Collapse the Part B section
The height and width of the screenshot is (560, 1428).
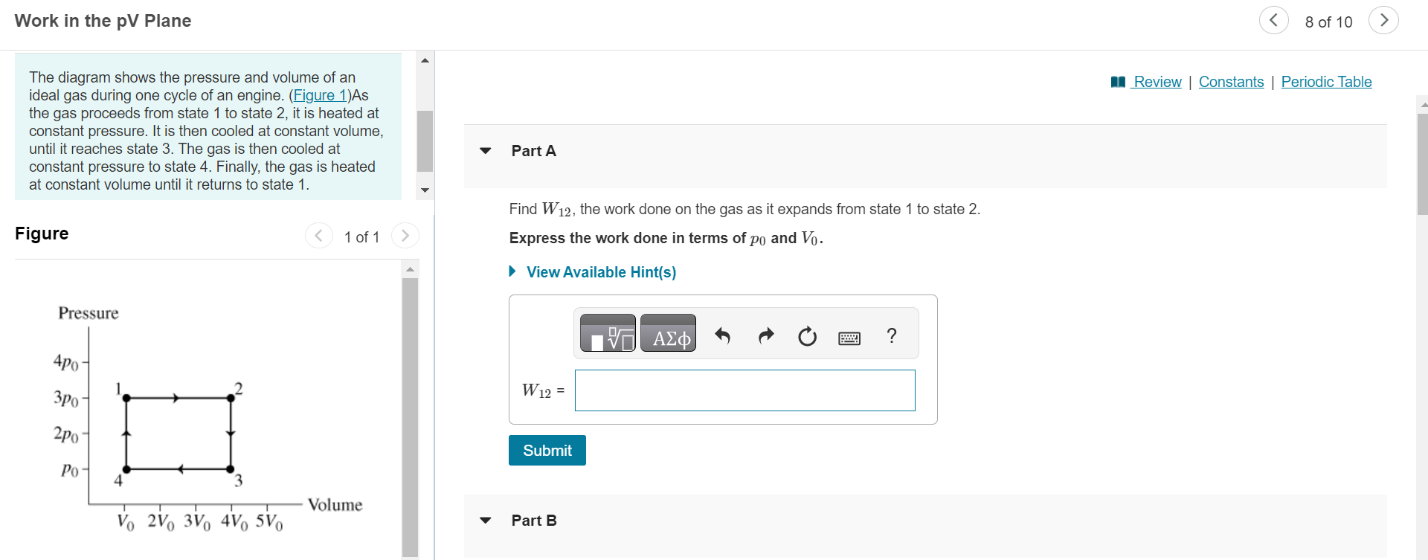coord(486,521)
